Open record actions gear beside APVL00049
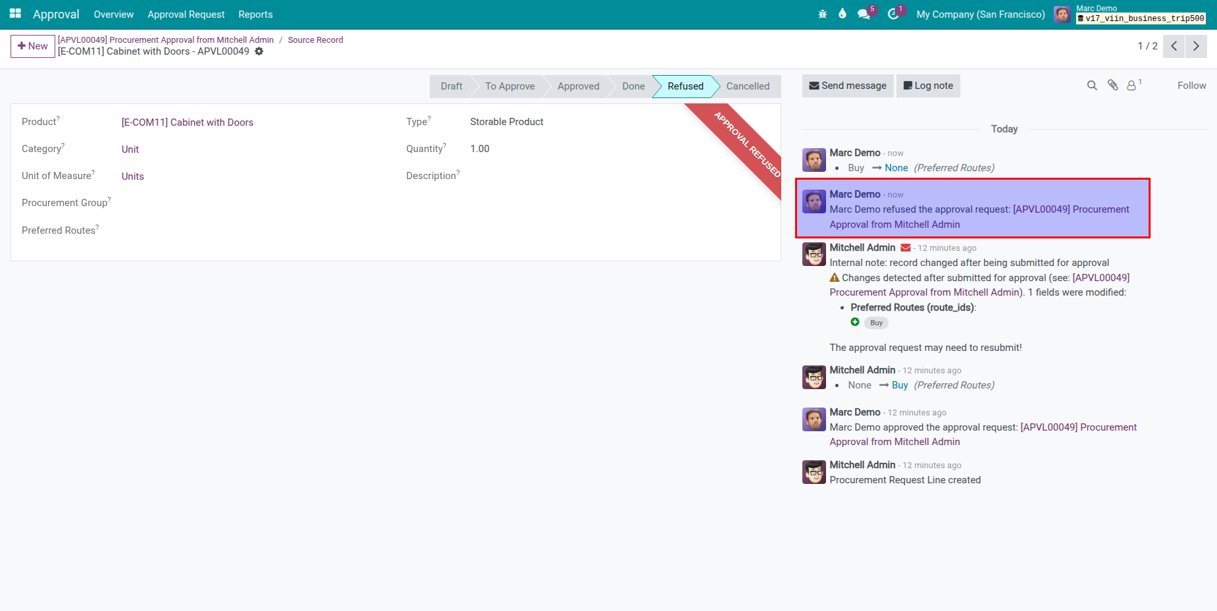The image size is (1217, 611). pos(259,51)
